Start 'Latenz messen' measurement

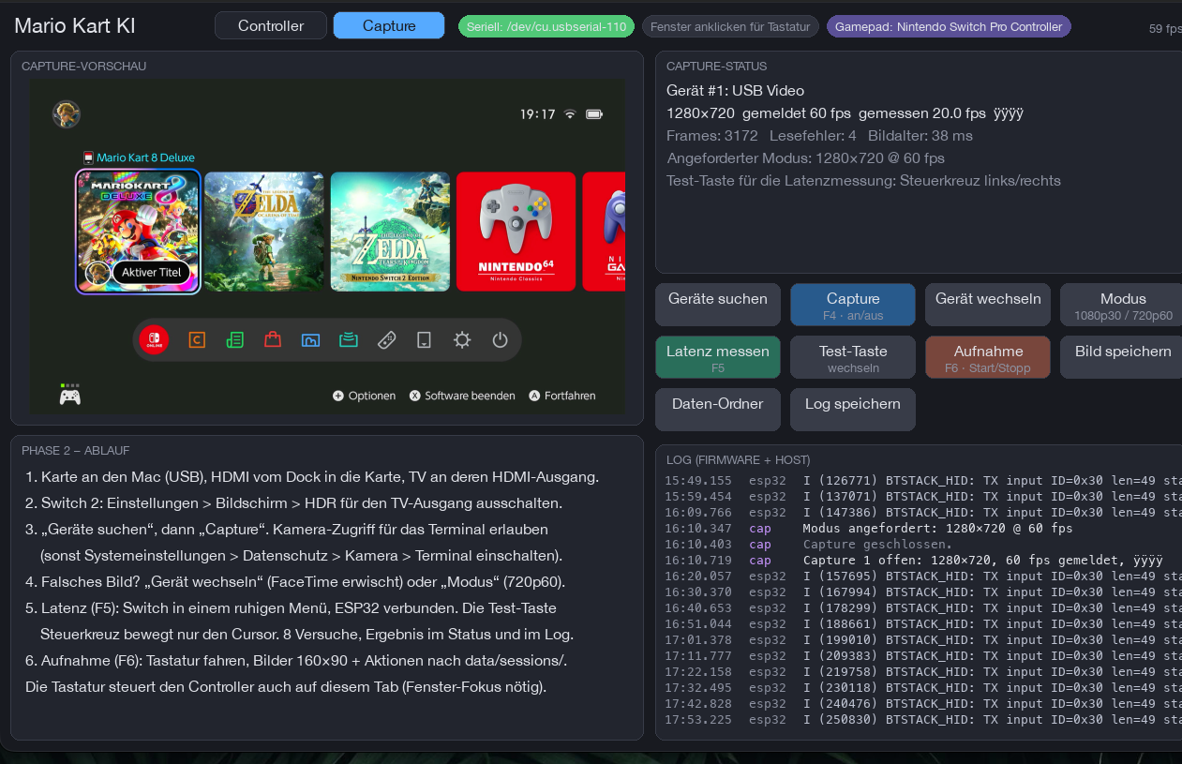[718, 358]
